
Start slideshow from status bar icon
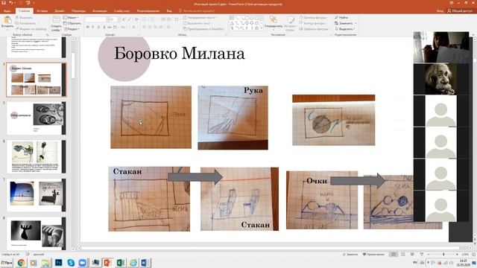[x=422, y=254]
